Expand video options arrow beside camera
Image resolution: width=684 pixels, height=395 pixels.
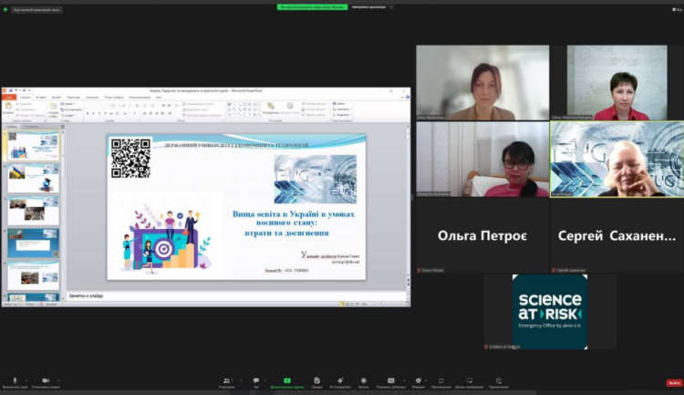(59, 379)
